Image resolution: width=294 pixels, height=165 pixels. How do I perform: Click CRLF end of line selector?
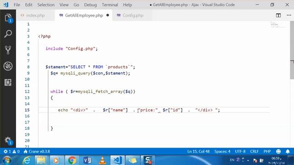click(x=254, y=151)
